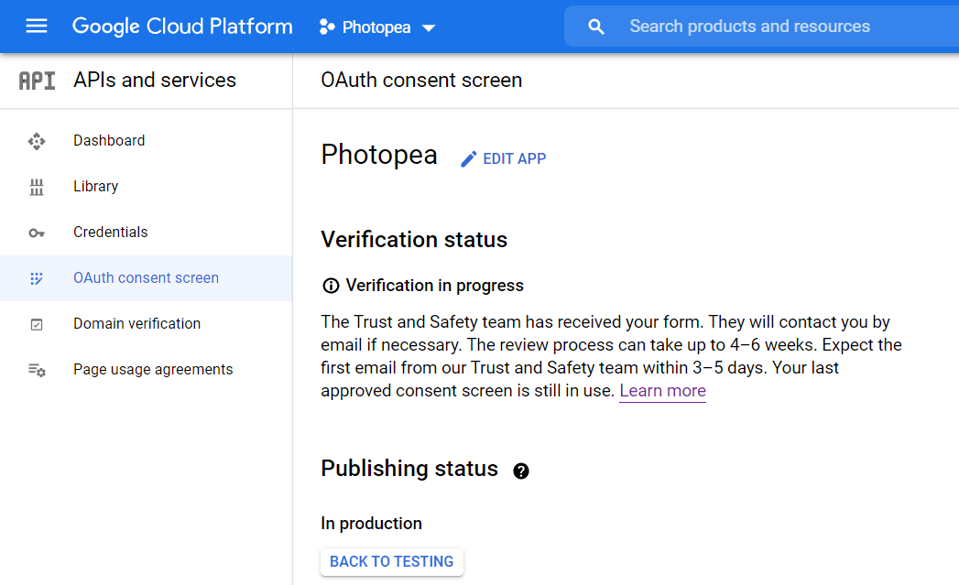959x585 pixels.
Task: Follow the Learn more link
Action: point(662,391)
